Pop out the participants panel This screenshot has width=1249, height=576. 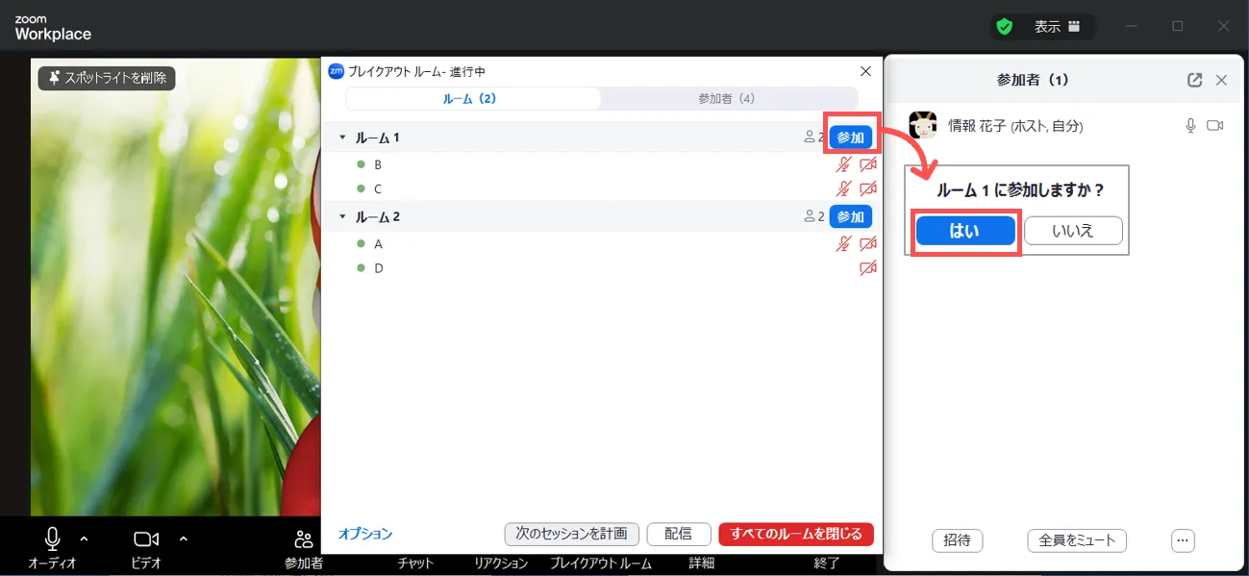[1194, 81]
